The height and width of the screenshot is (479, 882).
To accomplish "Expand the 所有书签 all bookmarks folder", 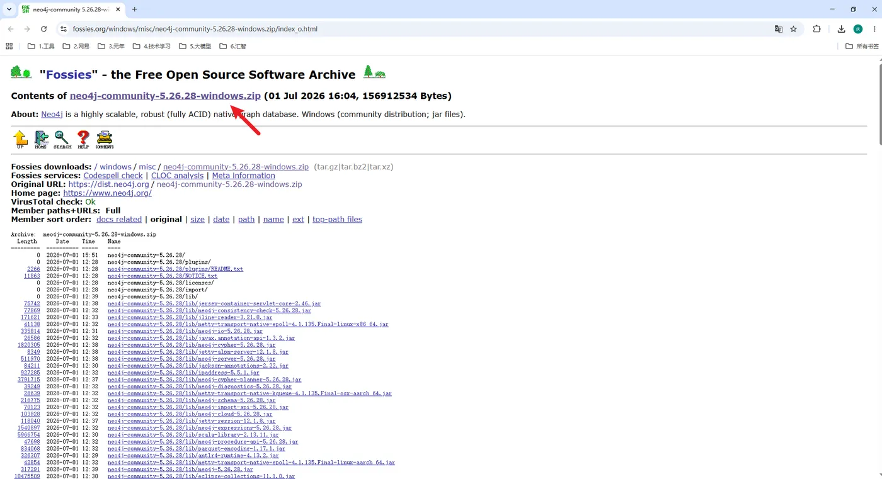I will pyautogui.click(x=861, y=46).
